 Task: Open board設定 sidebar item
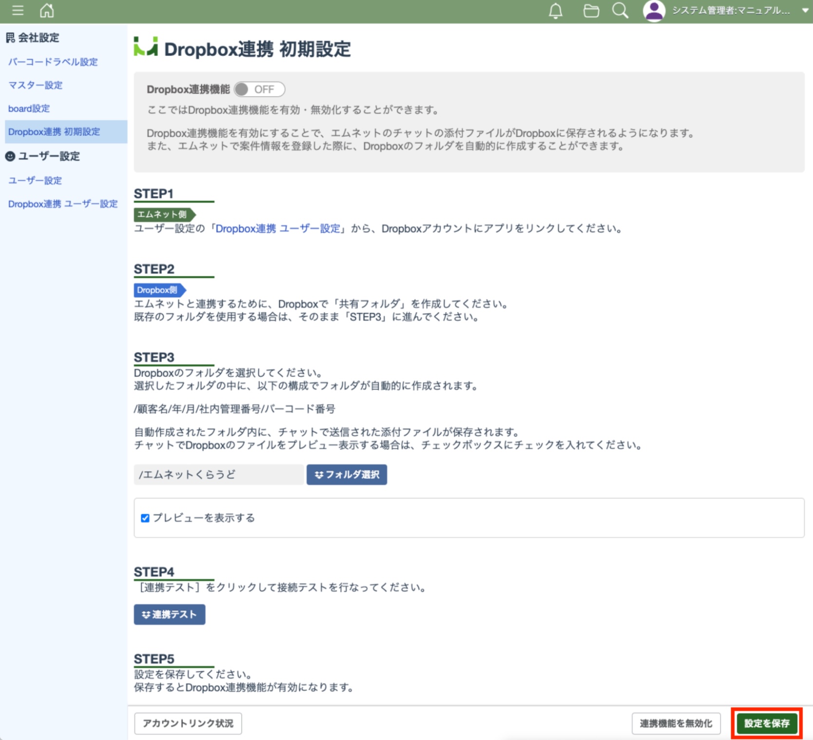[x=29, y=109]
